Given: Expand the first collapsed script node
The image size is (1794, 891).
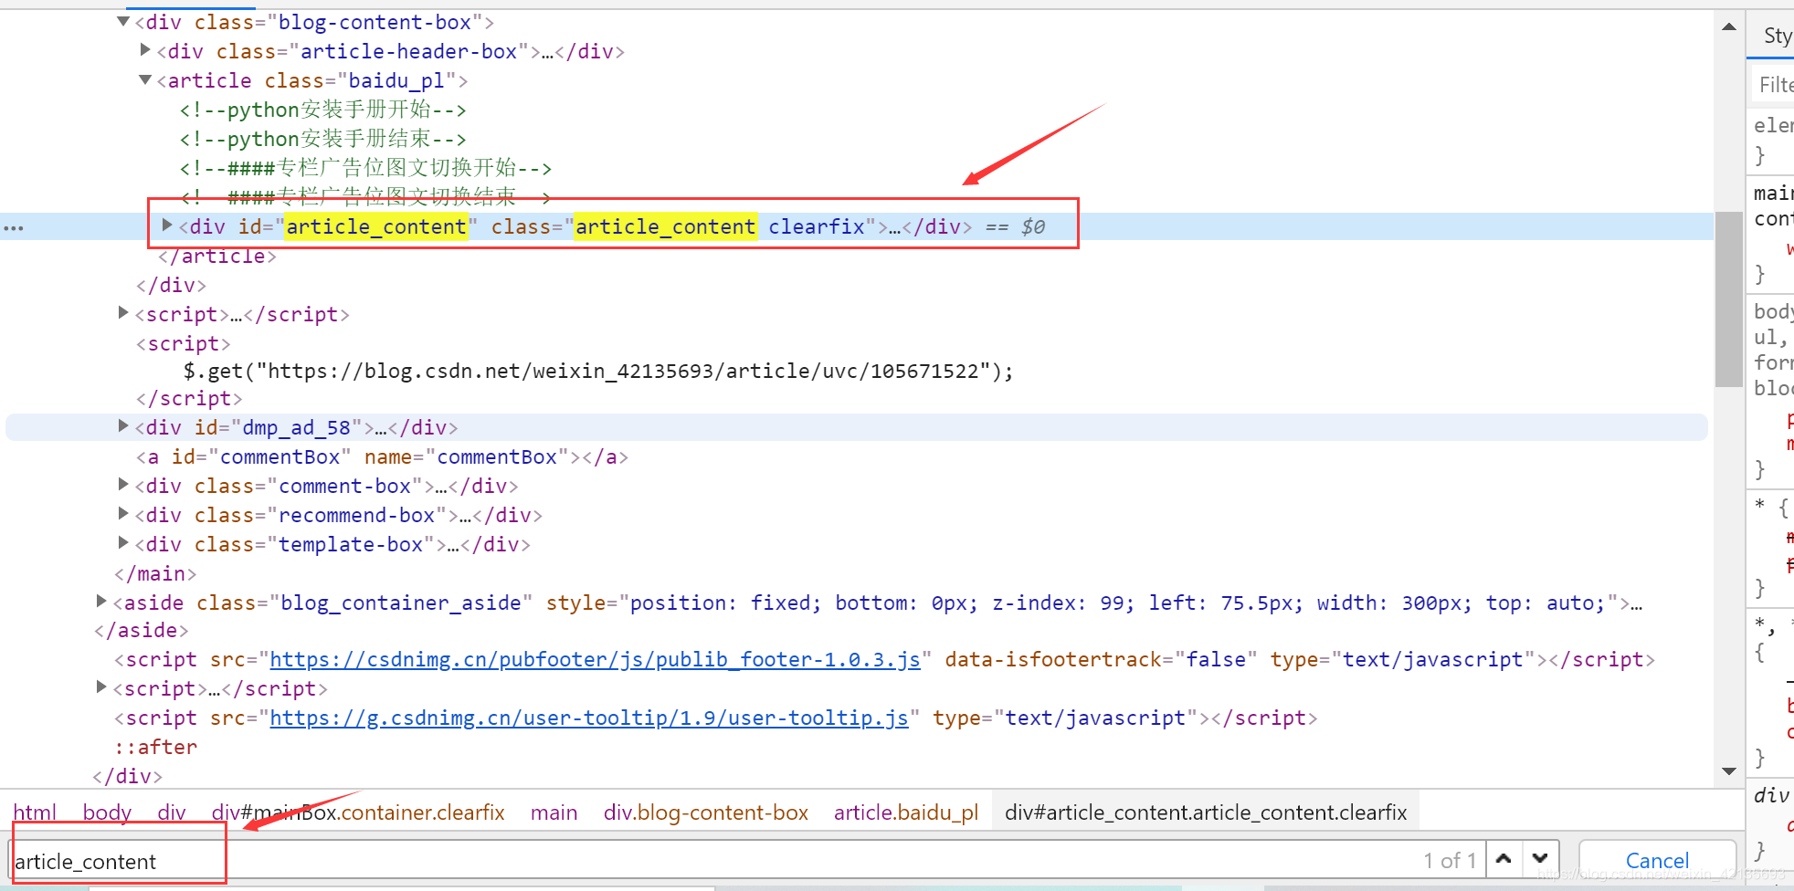Looking at the screenshot, I should click(123, 313).
